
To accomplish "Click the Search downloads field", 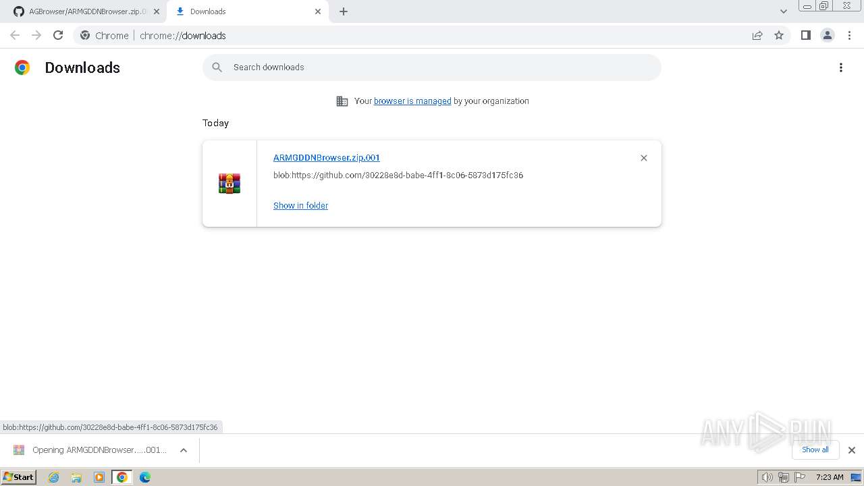I will click(432, 67).
